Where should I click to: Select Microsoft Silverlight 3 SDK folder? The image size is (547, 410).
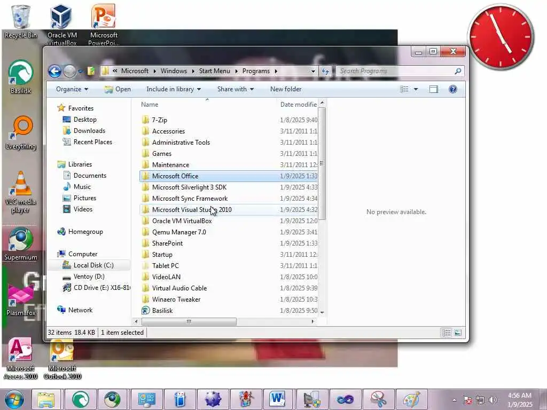229,187
